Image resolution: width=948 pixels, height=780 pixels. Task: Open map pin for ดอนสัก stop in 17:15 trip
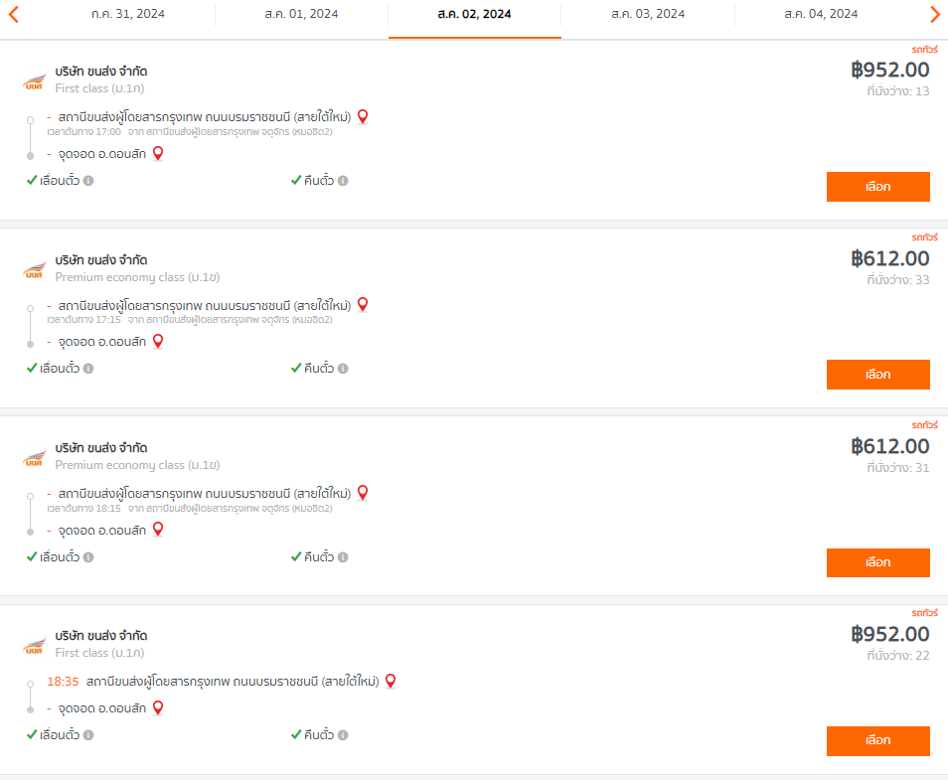tap(158, 342)
